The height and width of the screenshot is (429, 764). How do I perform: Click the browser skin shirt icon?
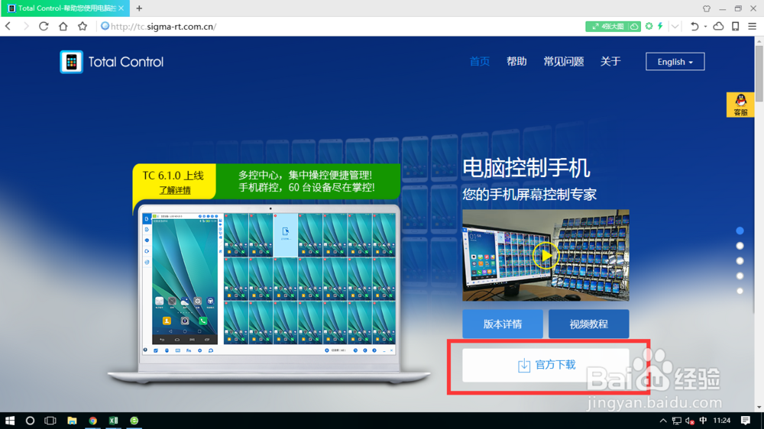click(707, 8)
